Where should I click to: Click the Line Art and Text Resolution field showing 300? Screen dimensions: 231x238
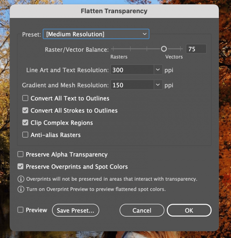coord(132,70)
